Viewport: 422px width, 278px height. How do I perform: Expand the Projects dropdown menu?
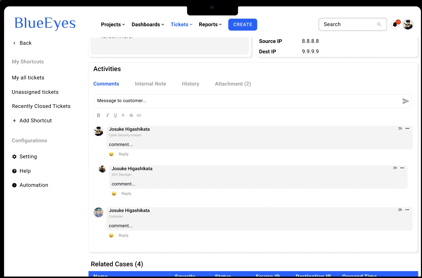point(113,25)
